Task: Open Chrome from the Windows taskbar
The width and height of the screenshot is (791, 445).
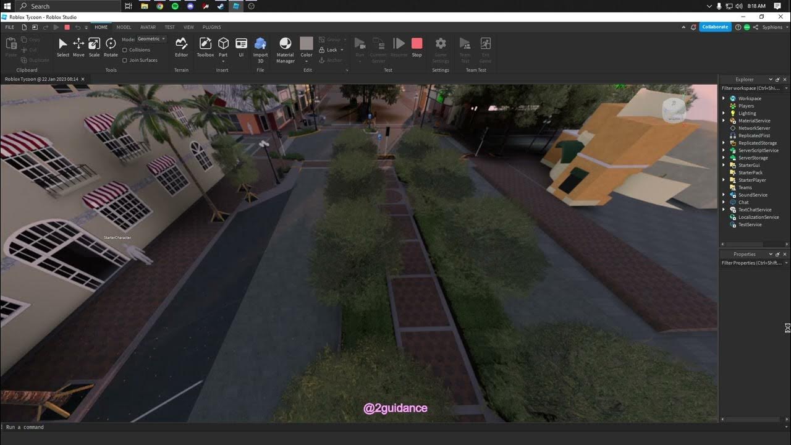Action: [160, 6]
